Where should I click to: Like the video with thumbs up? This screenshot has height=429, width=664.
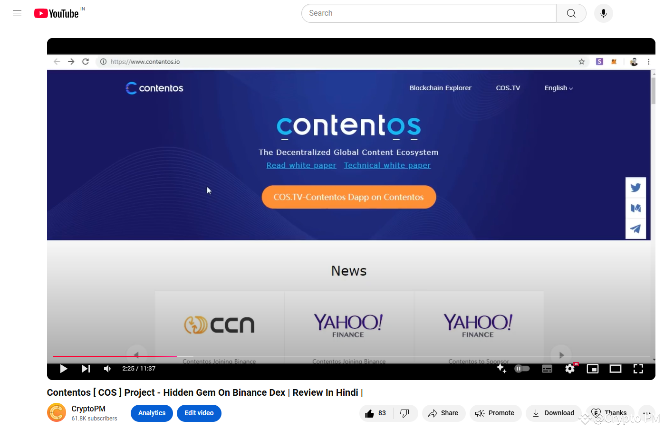pyautogui.click(x=376, y=413)
